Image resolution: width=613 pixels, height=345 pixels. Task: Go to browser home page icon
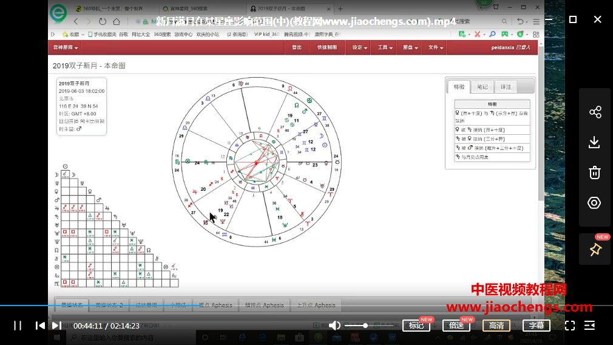tap(117, 21)
